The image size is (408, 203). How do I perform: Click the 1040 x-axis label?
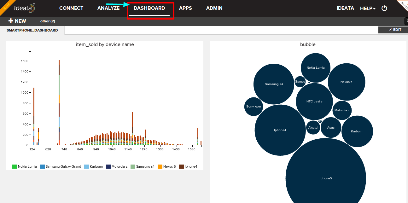coord(112,149)
